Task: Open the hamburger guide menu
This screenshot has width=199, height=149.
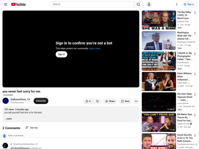Action: 6,4
